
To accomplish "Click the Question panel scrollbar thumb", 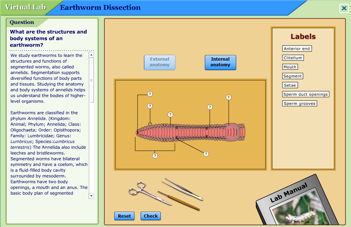I will (x=91, y=80).
